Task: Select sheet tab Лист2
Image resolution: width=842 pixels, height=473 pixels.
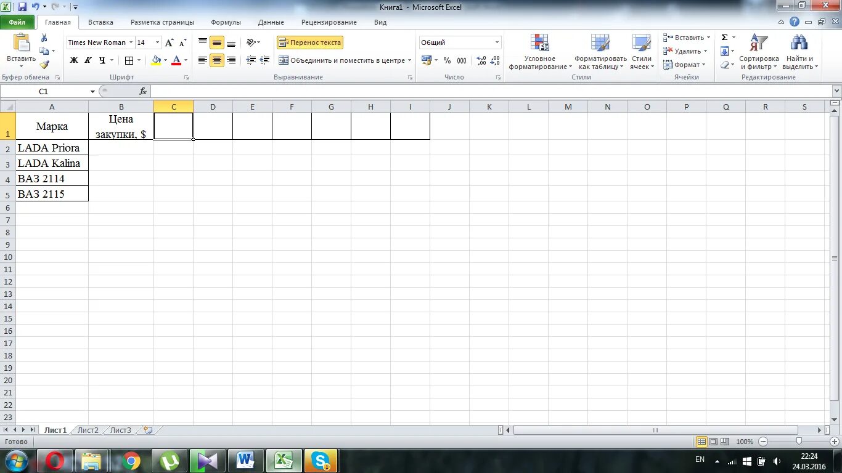Action: [88, 430]
